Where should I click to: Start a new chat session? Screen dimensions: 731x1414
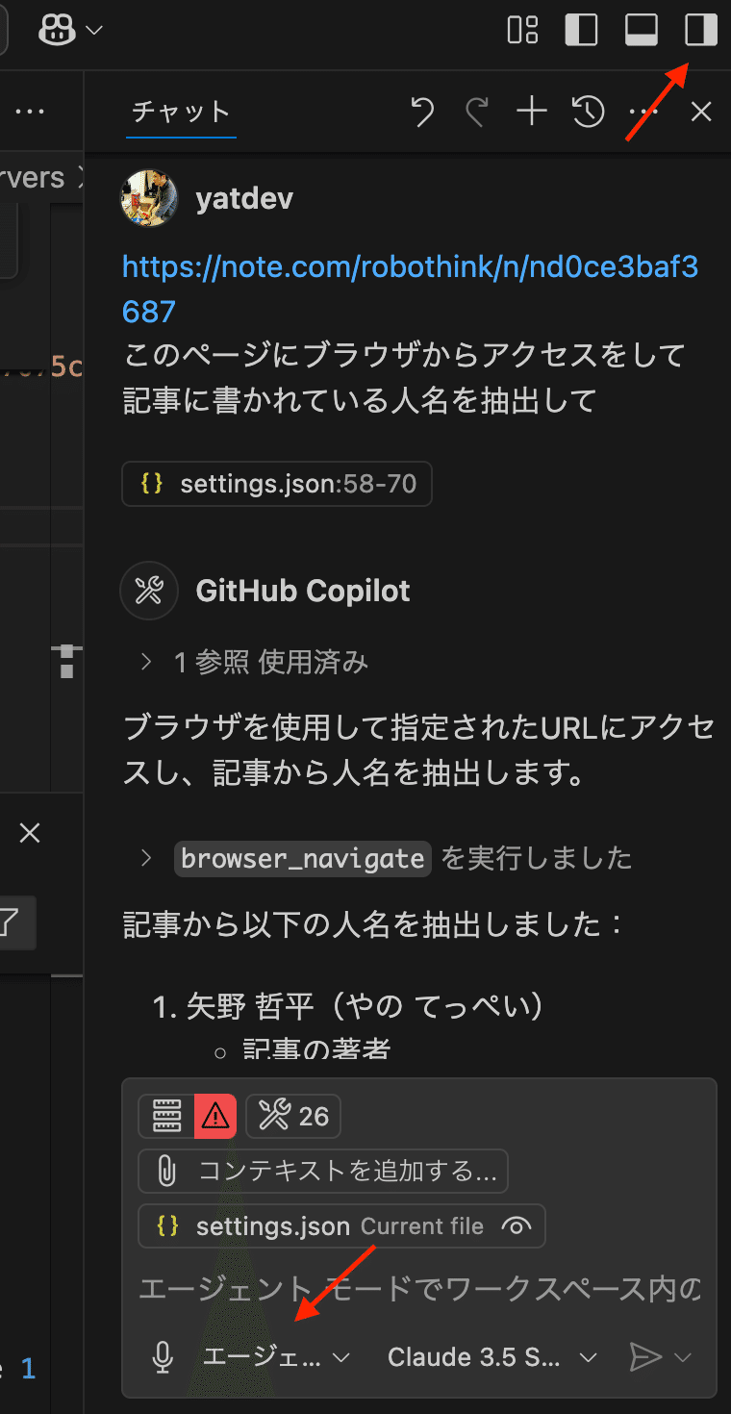[530, 111]
